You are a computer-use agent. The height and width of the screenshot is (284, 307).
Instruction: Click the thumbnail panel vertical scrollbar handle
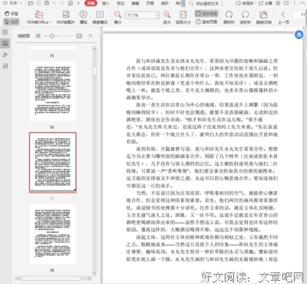click(94, 71)
